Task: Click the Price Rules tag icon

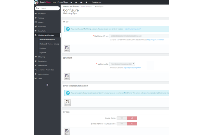Action: tap(36, 31)
